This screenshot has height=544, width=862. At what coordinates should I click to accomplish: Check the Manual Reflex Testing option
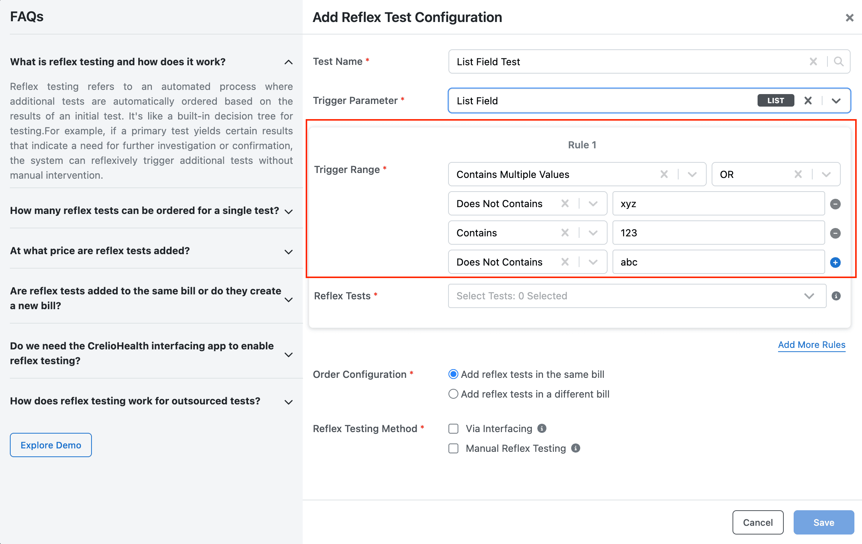(453, 448)
